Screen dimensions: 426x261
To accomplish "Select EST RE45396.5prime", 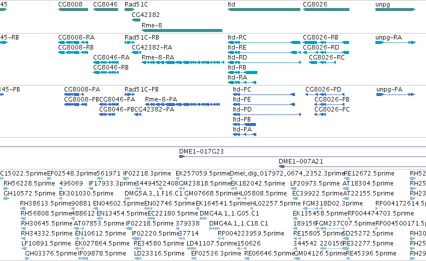I will click(371, 253).
